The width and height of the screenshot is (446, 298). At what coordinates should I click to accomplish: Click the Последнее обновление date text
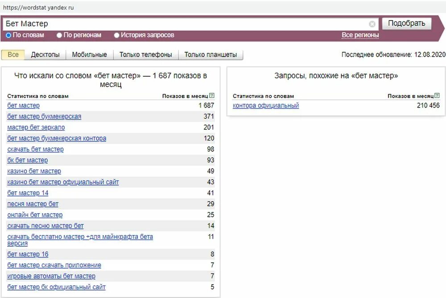(x=393, y=54)
